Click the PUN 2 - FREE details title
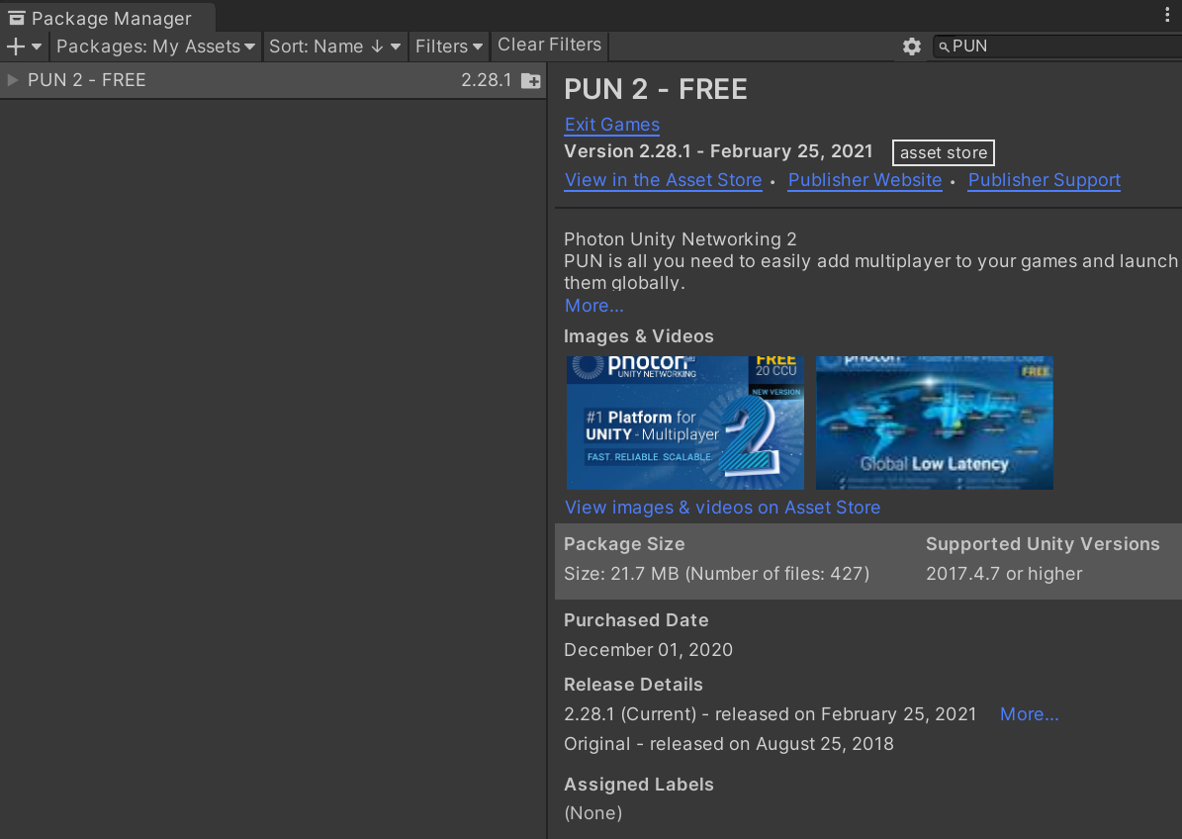The image size is (1182, 839). [655, 89]
